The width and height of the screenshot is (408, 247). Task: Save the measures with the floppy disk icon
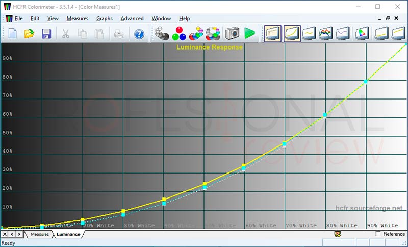pyautogui.click(x=46, y=34)
